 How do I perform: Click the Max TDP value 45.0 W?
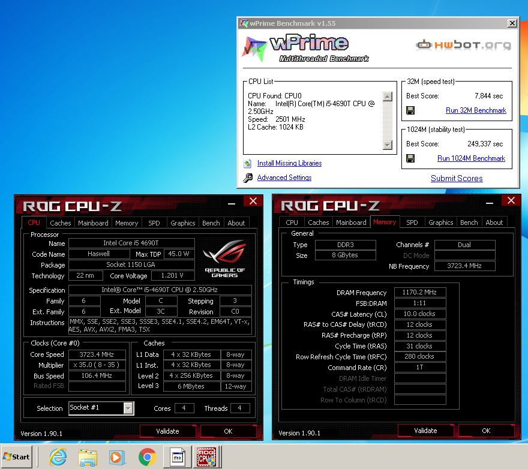179,254
